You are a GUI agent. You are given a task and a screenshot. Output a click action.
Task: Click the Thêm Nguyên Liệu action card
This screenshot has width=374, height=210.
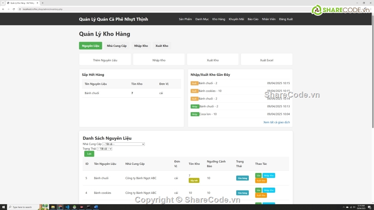pos(105,60)
